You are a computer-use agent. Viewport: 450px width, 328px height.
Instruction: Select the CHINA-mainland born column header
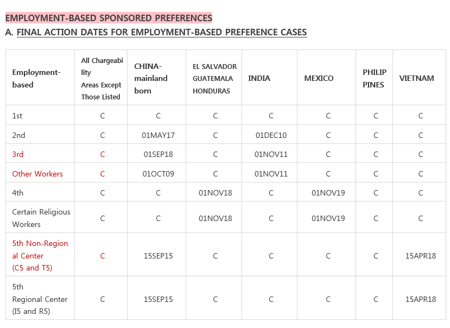click(x=151, y=78)
